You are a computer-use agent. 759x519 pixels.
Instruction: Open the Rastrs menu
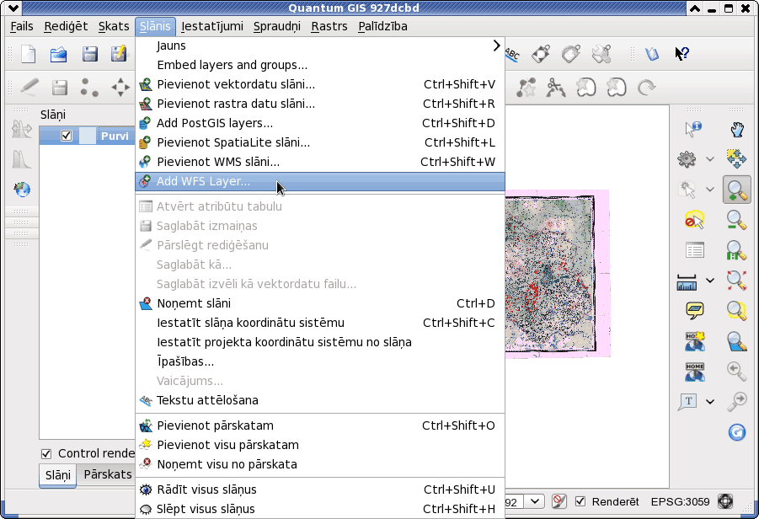click(x=329, y=26)
